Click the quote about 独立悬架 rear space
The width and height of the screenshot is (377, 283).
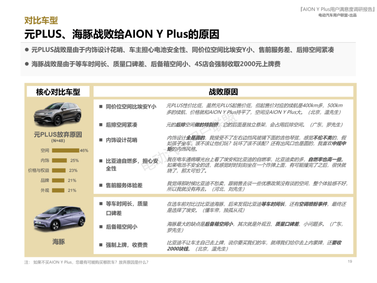(x=254, y=124)
